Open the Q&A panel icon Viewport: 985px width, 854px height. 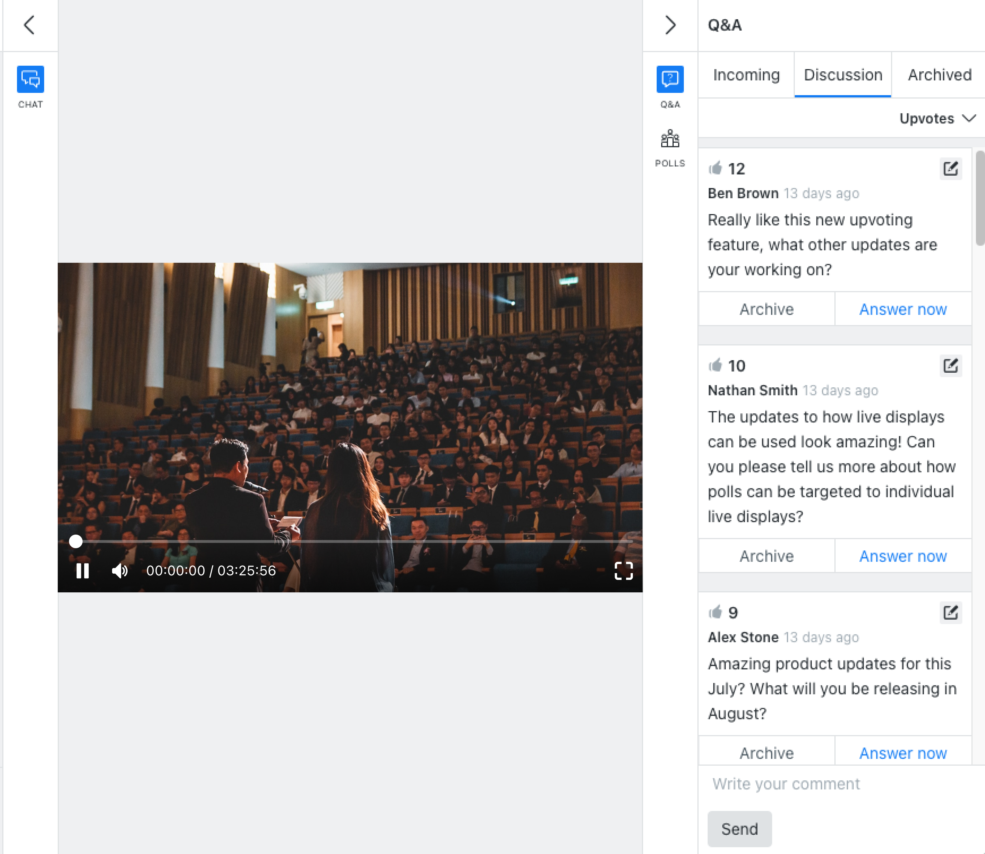point(670,79)
